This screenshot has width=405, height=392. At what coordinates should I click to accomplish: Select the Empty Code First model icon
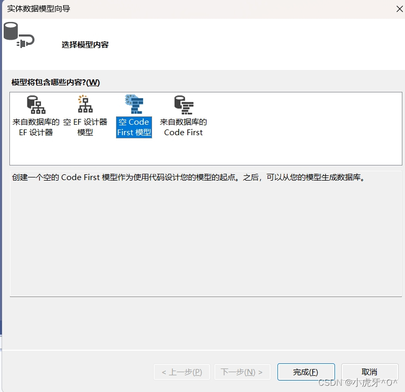pyautogui.click(x=134, y=104)
